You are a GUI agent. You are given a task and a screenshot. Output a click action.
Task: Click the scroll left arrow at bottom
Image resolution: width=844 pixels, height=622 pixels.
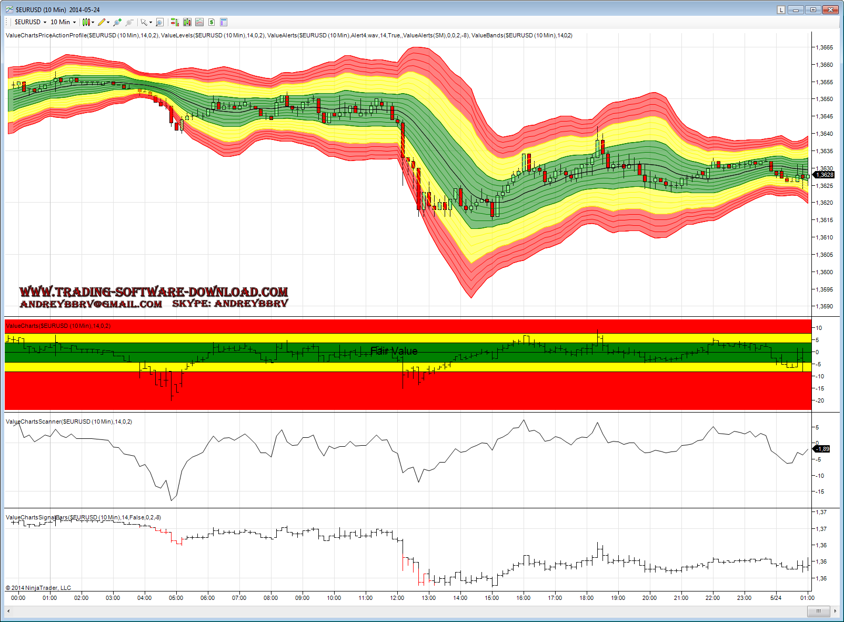coord(8,611)
